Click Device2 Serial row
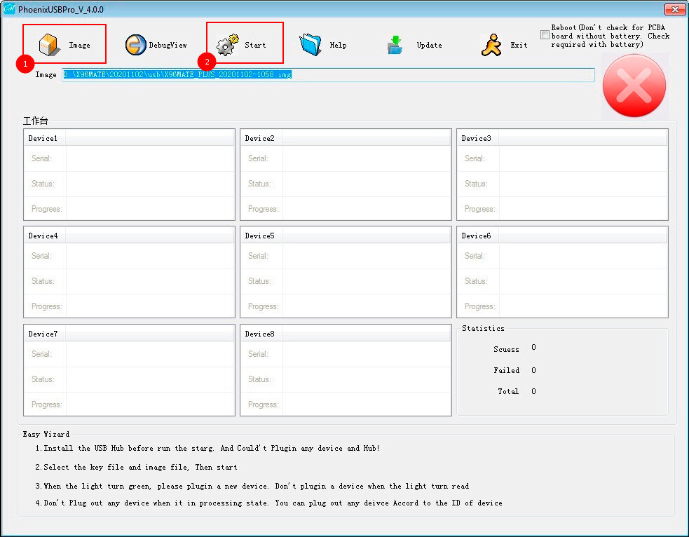689x537 pixels. pyautogui.click(x=346, y=158)
